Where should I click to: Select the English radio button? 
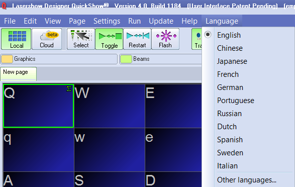coord(208,35)
